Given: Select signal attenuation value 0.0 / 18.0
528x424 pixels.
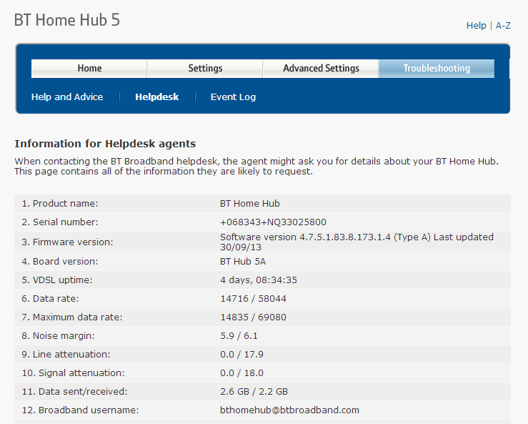Looking at the screenshot, I should tap(241, 373).
